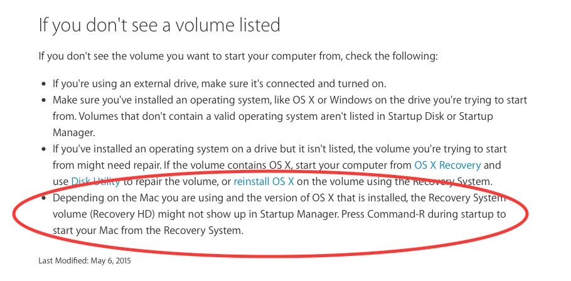
Task: Click the external drive bullet text
Action: 219,83
